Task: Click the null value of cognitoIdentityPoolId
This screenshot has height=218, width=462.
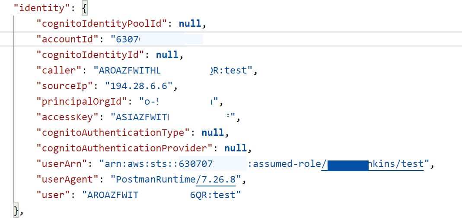Action: pos(190,24)
